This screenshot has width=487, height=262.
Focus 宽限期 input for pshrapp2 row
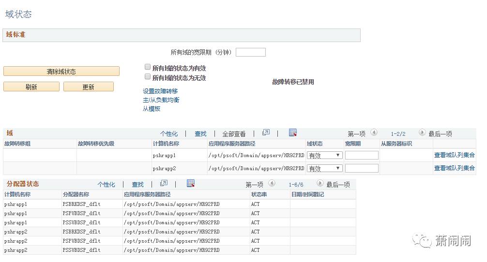pos(362,168)
